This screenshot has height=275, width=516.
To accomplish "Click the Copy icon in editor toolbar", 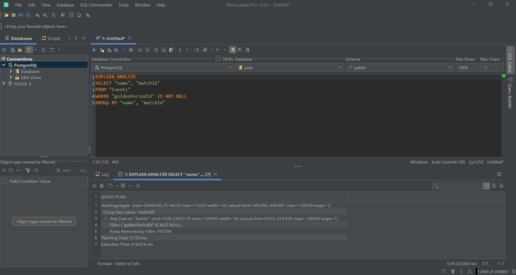I will point(164,50).
